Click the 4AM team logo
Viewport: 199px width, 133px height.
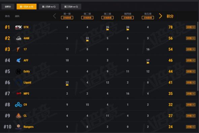click(x=19, y=38)
